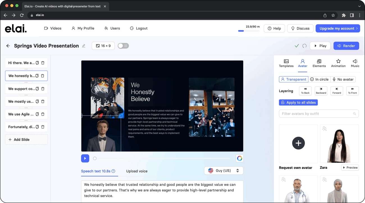Bring avatar To Front layer

pos(352,91)
